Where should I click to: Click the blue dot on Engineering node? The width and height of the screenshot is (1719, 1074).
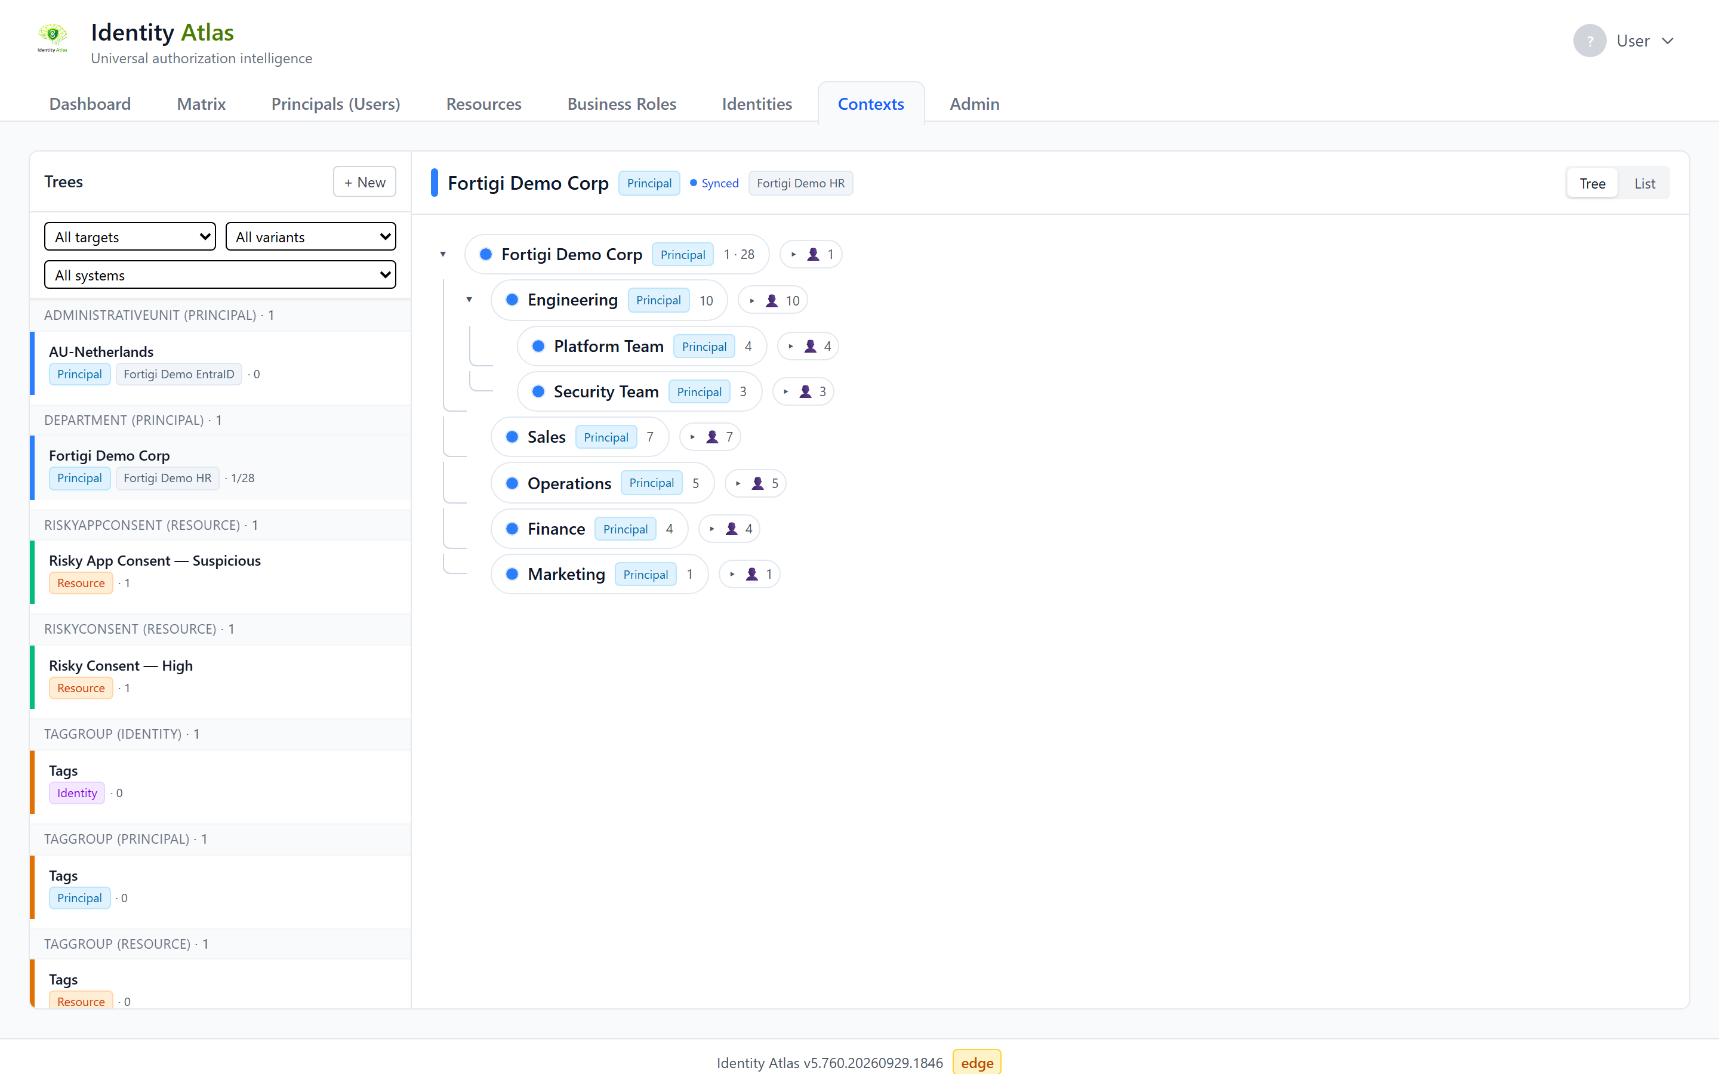[x=512, y=300]
